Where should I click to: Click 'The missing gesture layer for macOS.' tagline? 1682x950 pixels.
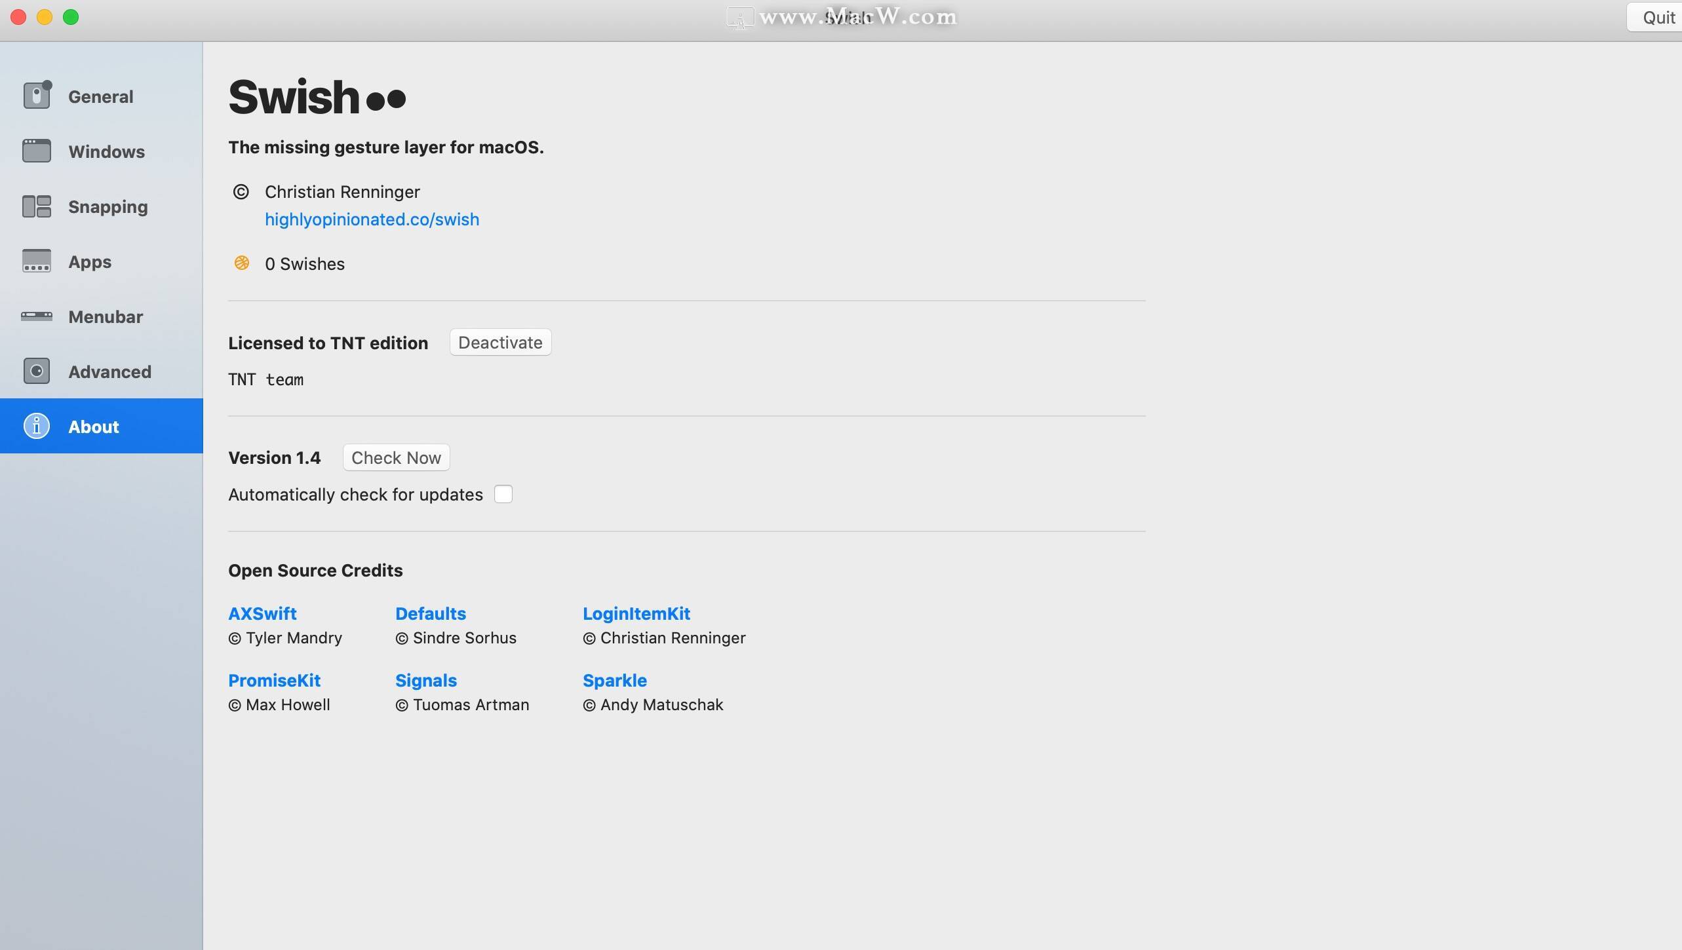pyautogui.click(x=386, y=147)
